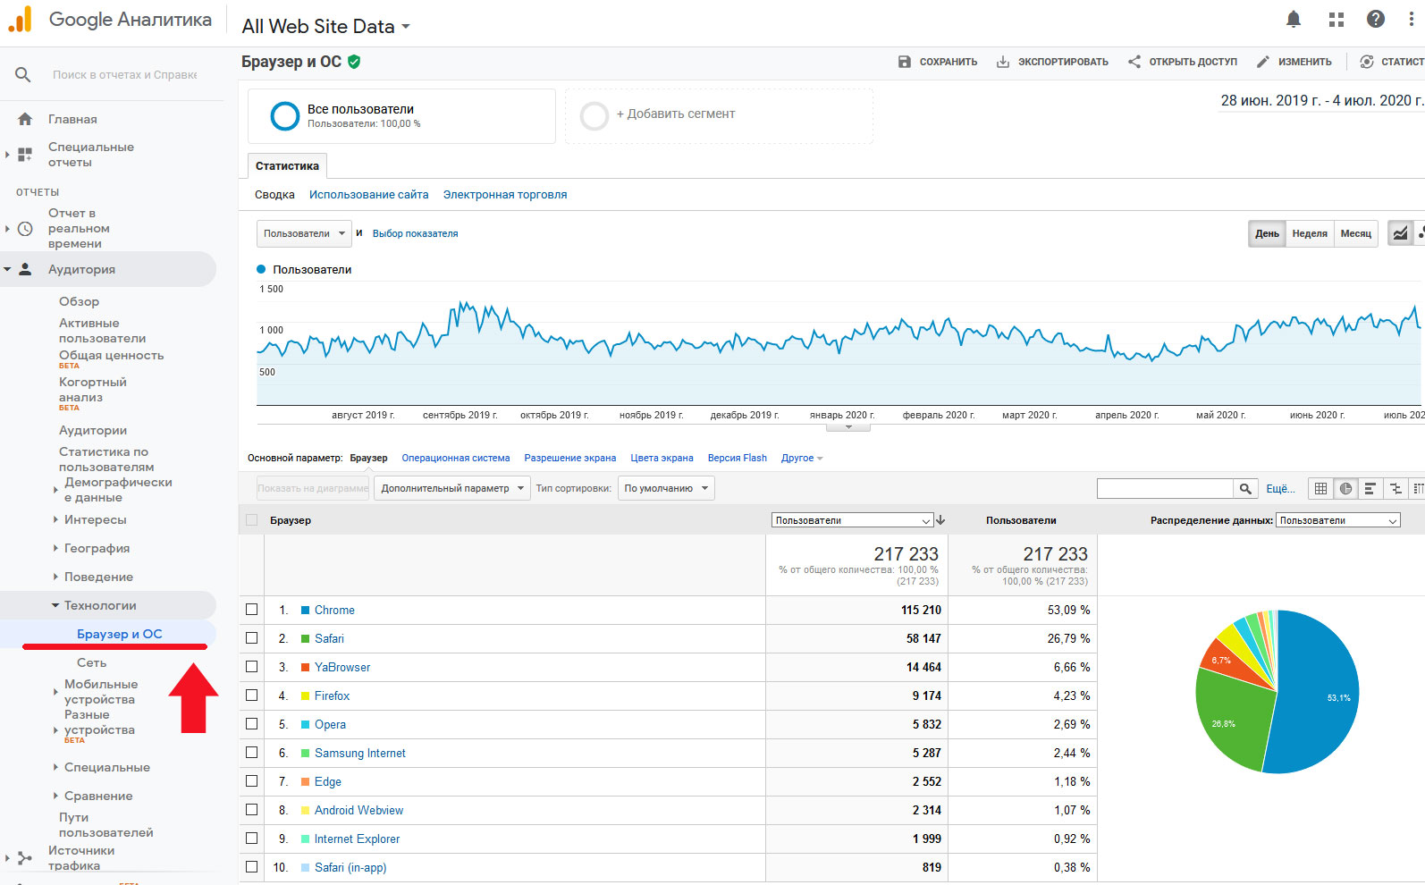Screen dimensions: 1425x885
Task: Click the table search magnifier button
Action: 1246,488
